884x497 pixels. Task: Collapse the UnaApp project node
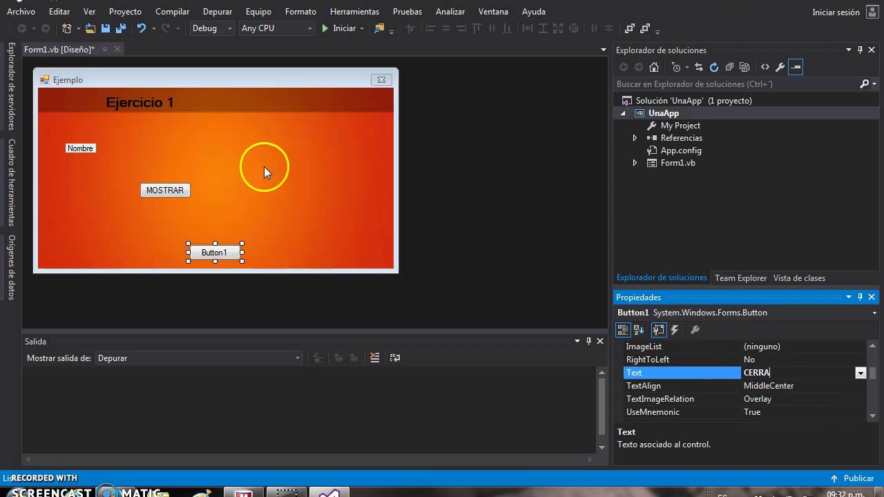click(x=622, y=113)
